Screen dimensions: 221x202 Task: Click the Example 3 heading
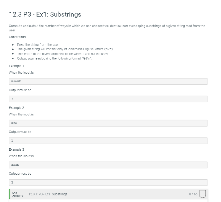pos(16,149)
